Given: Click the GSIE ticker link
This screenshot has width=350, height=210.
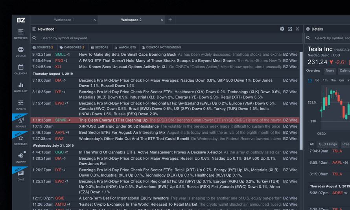Looking at the screenshot, I should 60,198.
